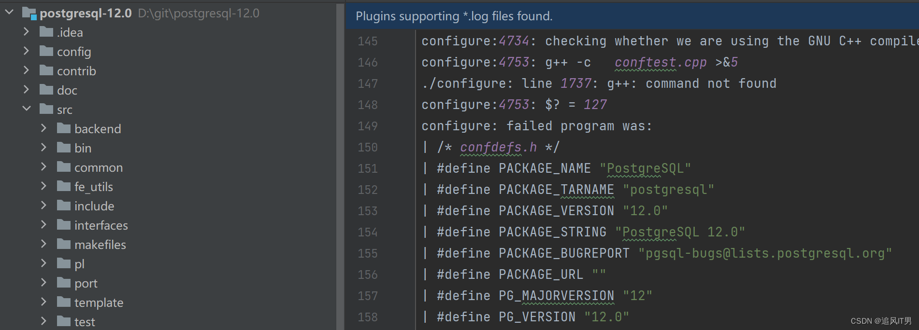Viewport: 919px width, 330px height.
Task: Click line number 158 in the gutter
Action: (368, 317)
